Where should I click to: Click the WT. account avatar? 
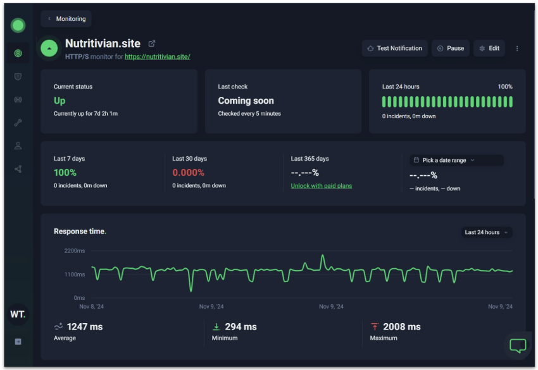click(18, 314)
